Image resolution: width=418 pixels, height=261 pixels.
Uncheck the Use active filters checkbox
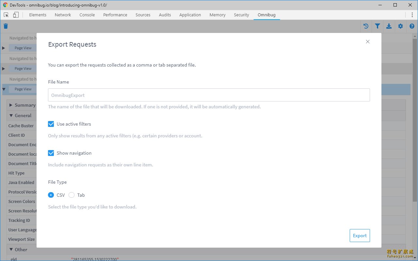point(51,124)
